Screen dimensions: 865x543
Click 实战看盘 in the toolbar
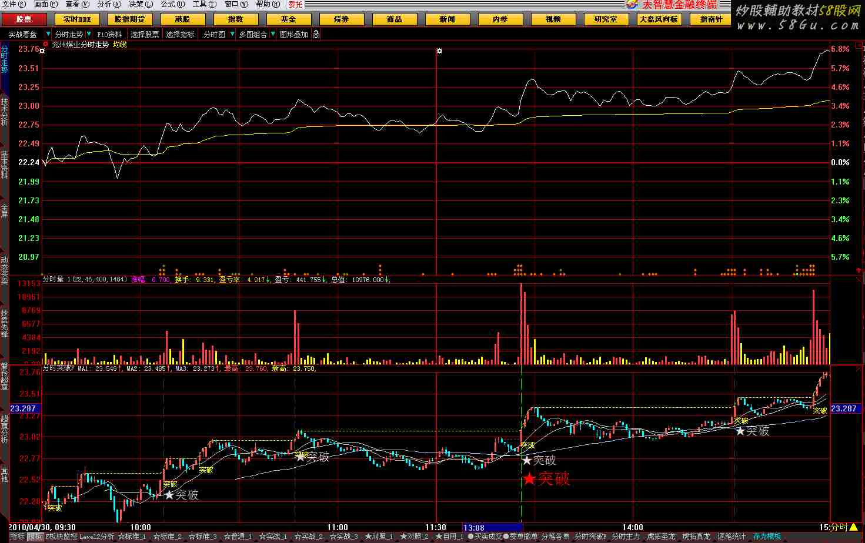tap(23, 35)
